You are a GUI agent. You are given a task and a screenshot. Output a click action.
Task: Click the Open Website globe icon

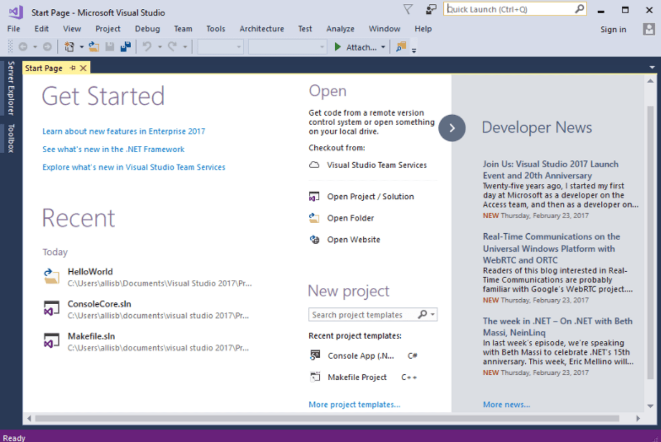tap(314, 239)
